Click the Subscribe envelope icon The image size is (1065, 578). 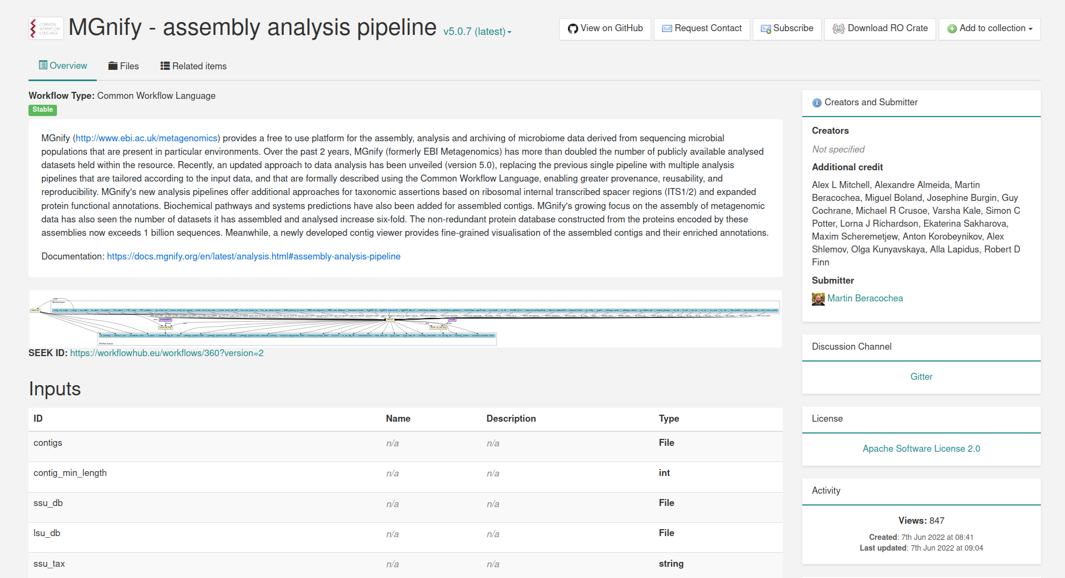coord(766,29)
